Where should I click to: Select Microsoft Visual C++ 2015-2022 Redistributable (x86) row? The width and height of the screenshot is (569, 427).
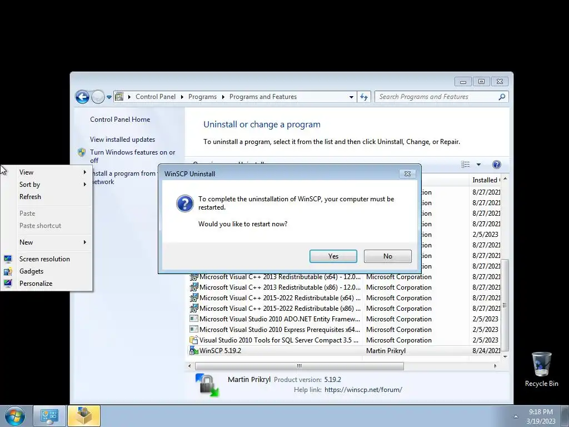[345, 308]
